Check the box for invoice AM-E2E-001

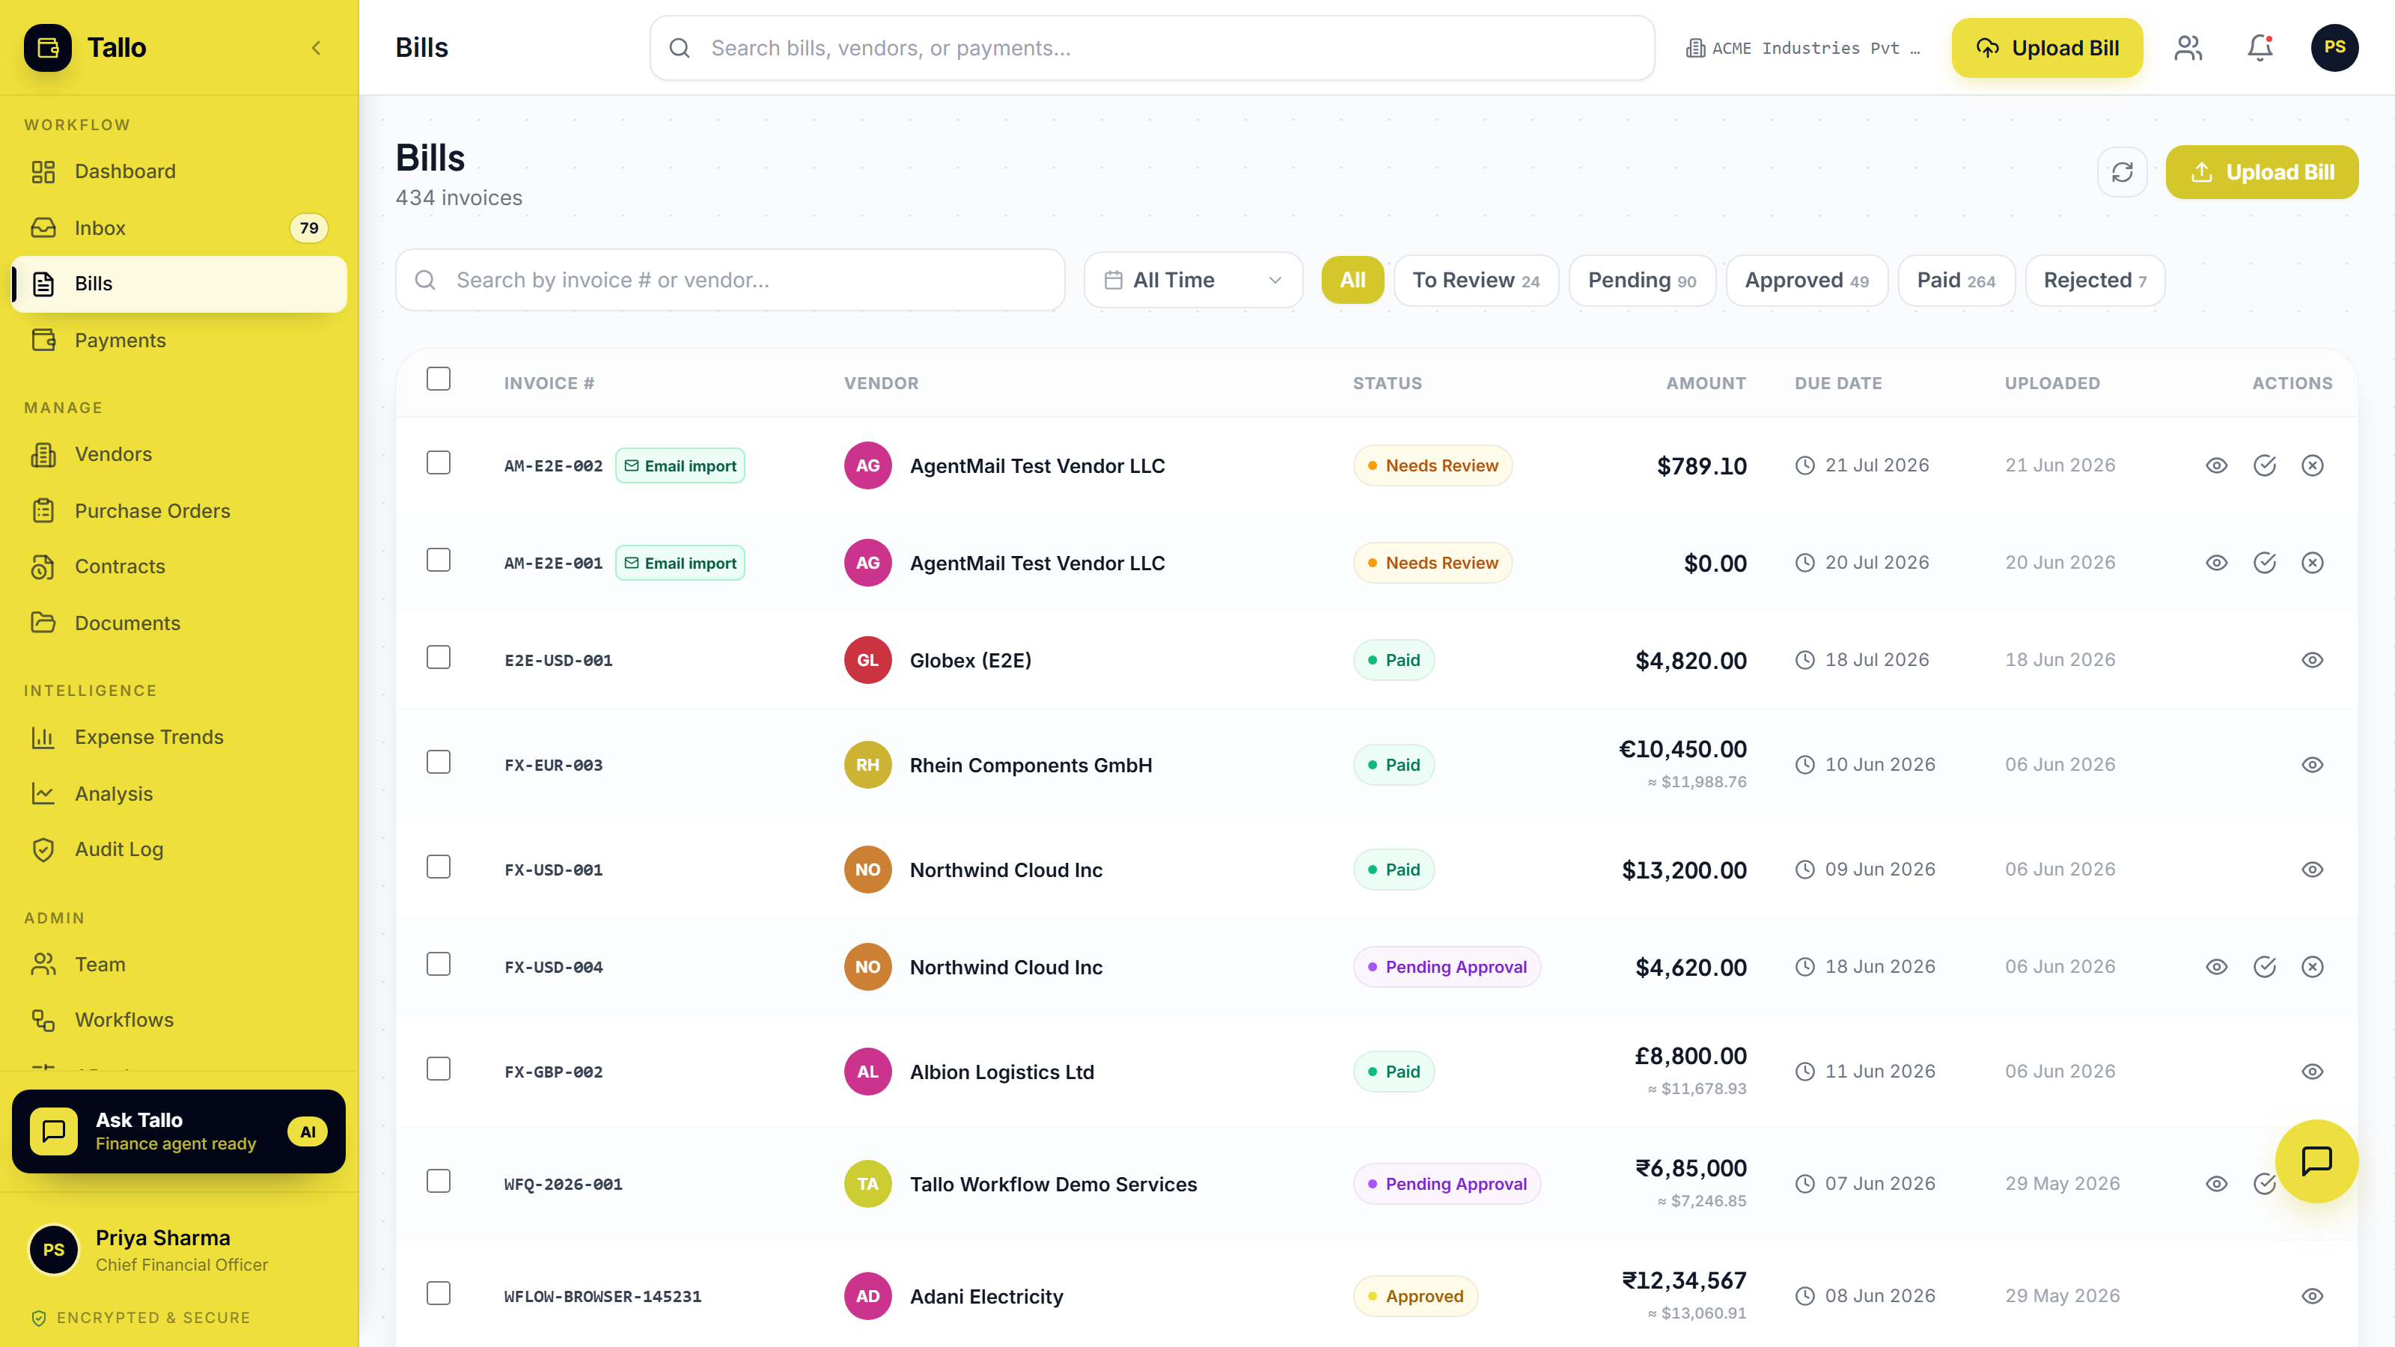tap(438, 561)
